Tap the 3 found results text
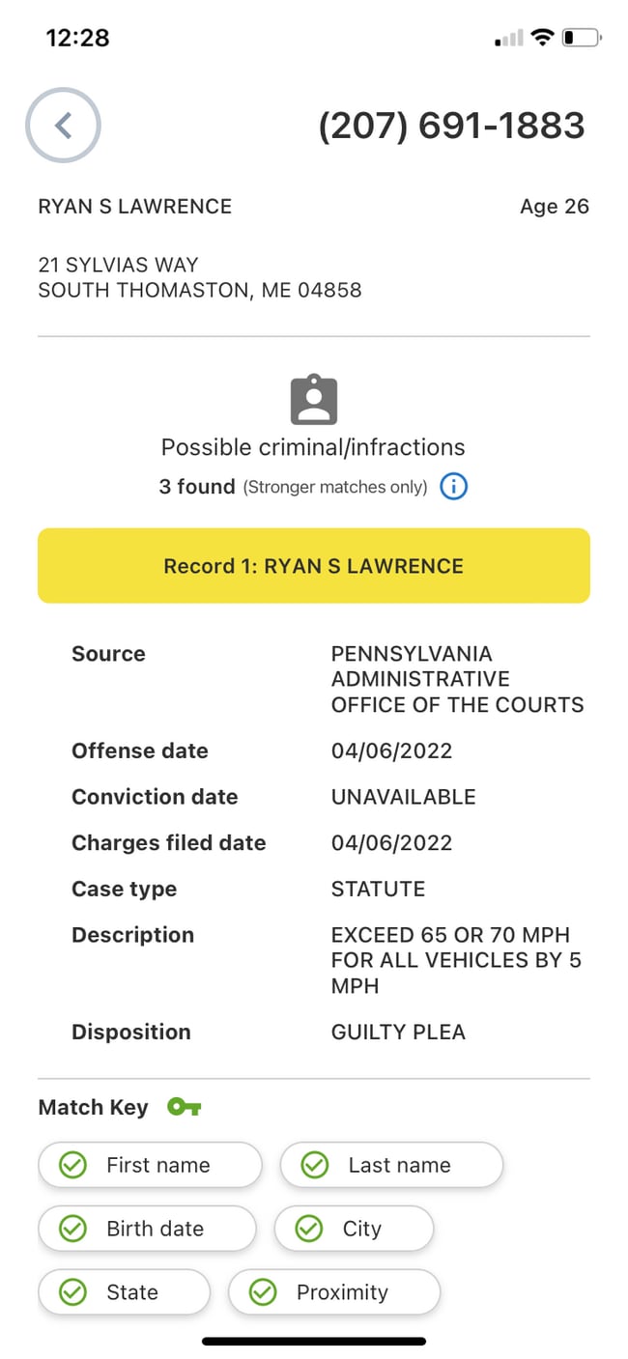 tap(197, 487)
